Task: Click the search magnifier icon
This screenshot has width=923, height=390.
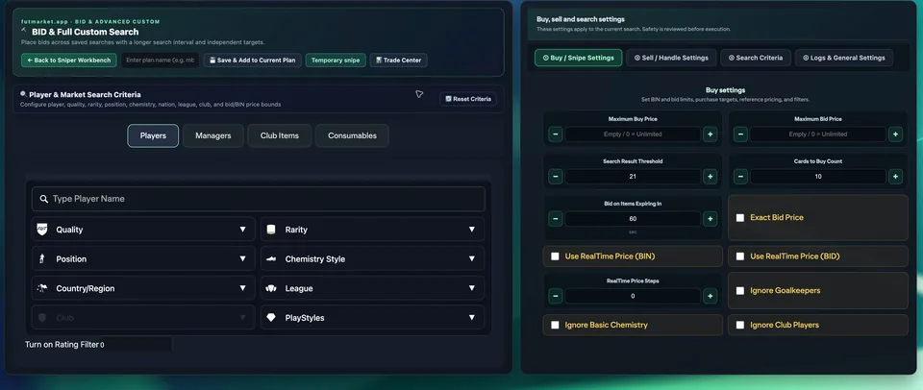Action: point(43,199)
